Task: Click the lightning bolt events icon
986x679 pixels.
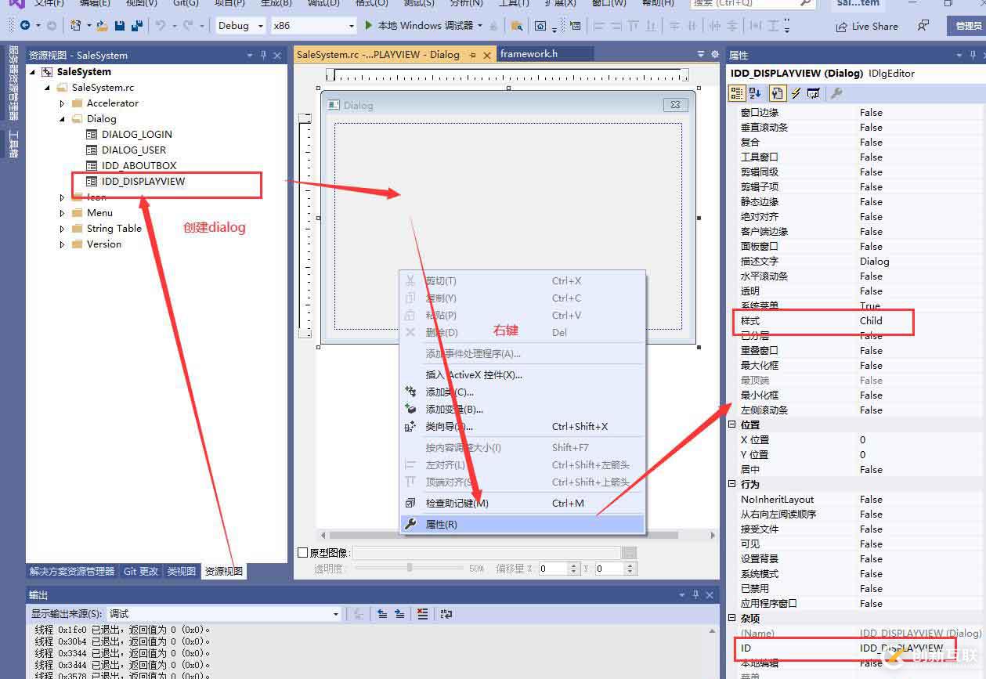Action: click(796, 93)
